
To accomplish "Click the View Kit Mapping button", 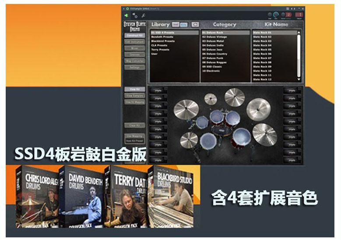I will tap(134, 102).
